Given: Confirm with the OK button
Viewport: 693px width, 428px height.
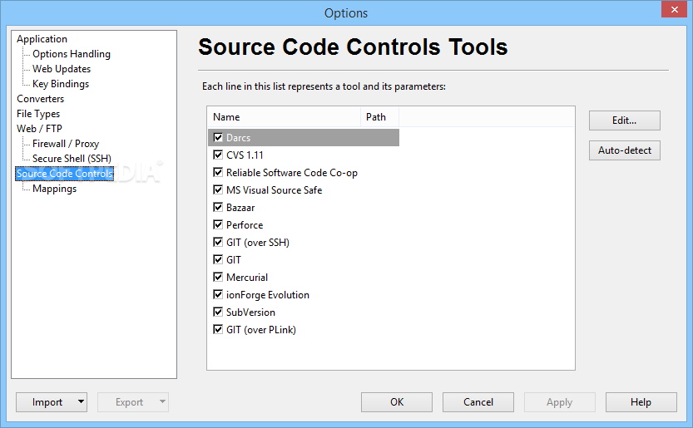Looking at the screenshot, I should (397, 402).
